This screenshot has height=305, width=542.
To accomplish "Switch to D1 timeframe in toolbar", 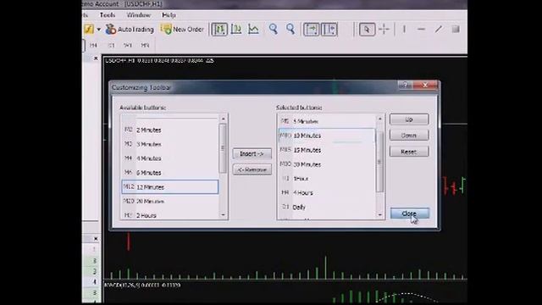I will coord(111,45).
